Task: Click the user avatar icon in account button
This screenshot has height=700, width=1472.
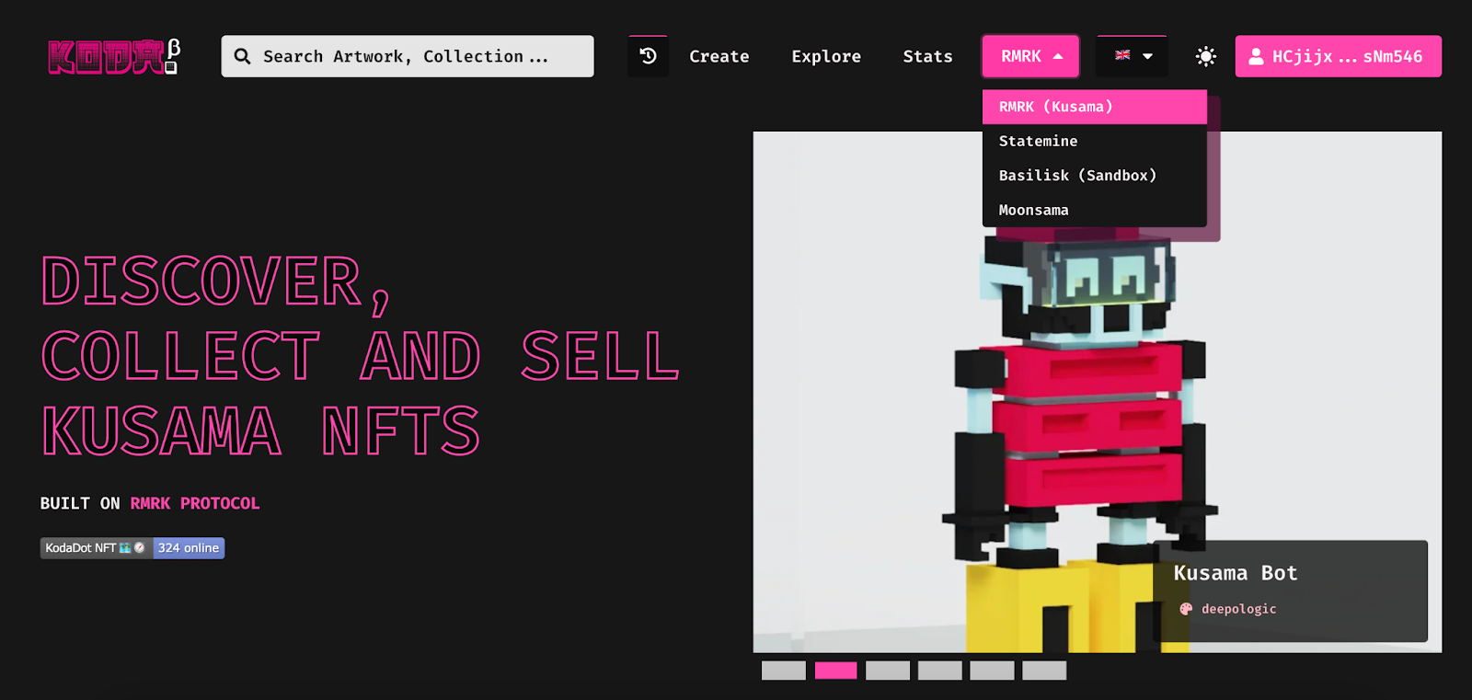Action: point(1256,56)
